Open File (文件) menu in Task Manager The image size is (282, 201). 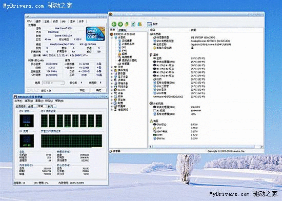[18, 101]
